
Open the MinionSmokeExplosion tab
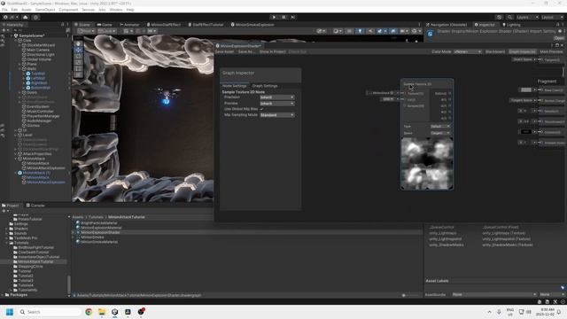252,25
